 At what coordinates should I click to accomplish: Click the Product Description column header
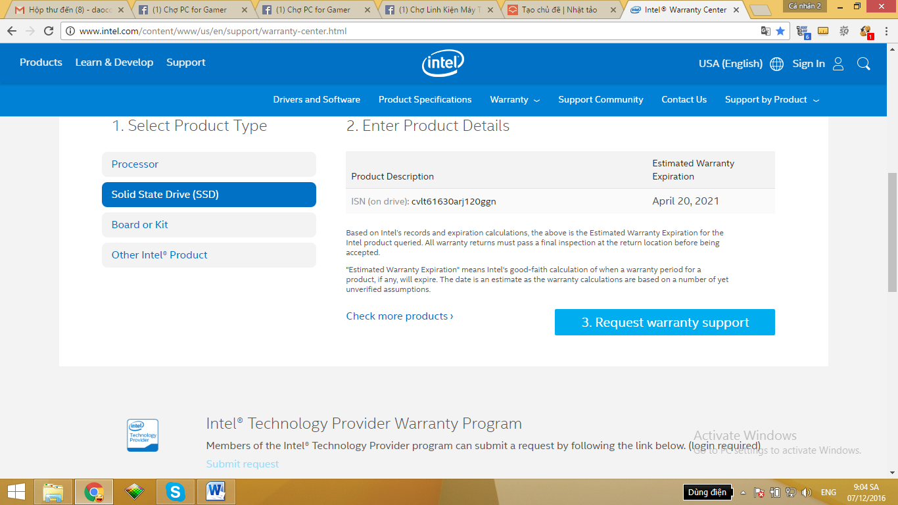tap(392, 176)
